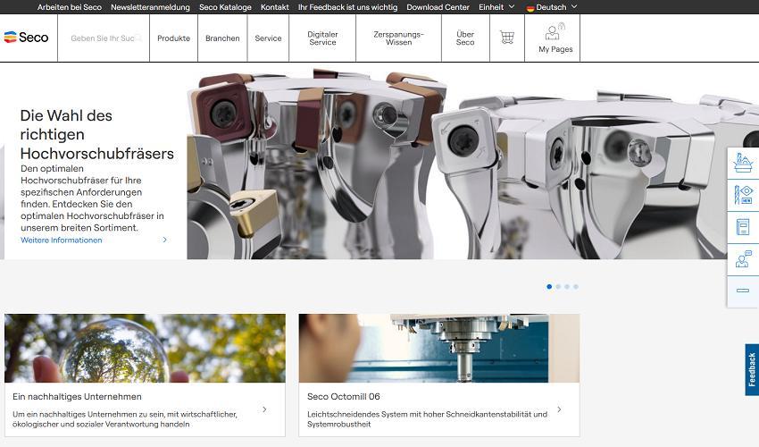Open the Octomill milling machine image
Screen dimensions: 759x447
[438, 348]
